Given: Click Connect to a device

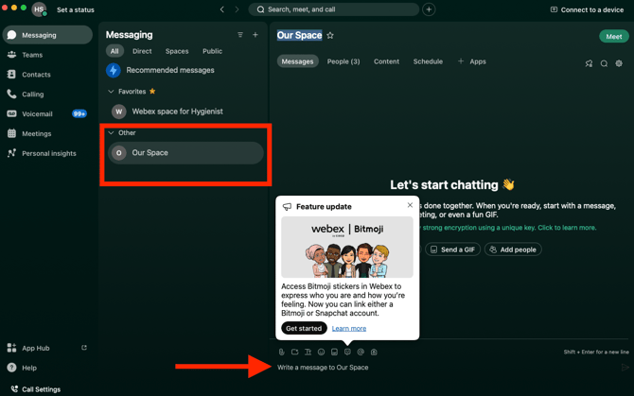Looking at the screenshot, I should coord(587,9).
